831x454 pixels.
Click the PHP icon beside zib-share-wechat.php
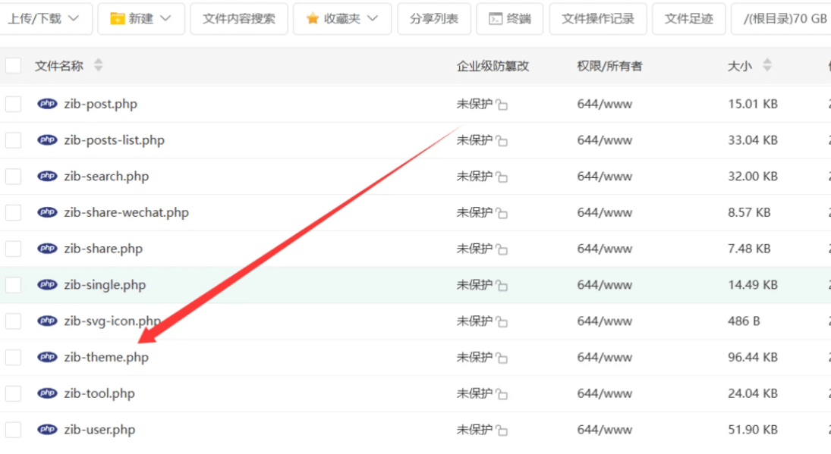[48, 212]
